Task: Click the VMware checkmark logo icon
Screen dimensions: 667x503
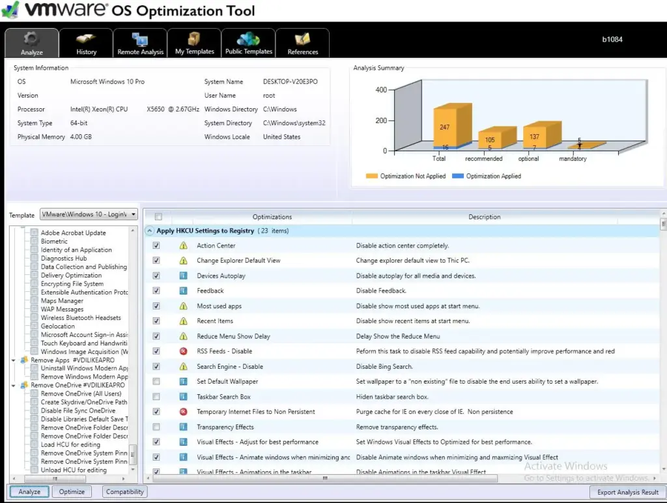Action: pyautogui.click(x=10, y=10)
